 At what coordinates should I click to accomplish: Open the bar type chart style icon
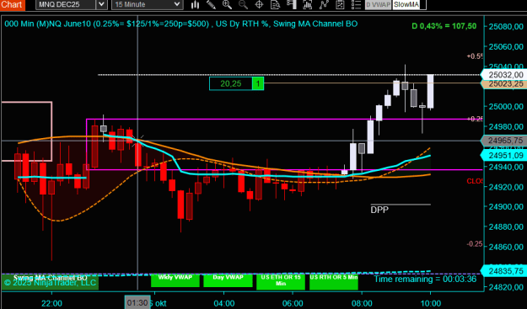point(195,4)
